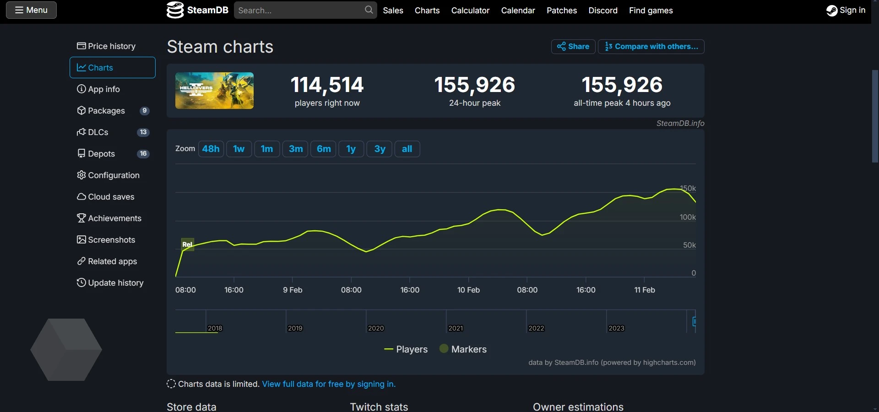The image size is (879, 412).
Task: Click the Store data heading
Action: (191, 407)
